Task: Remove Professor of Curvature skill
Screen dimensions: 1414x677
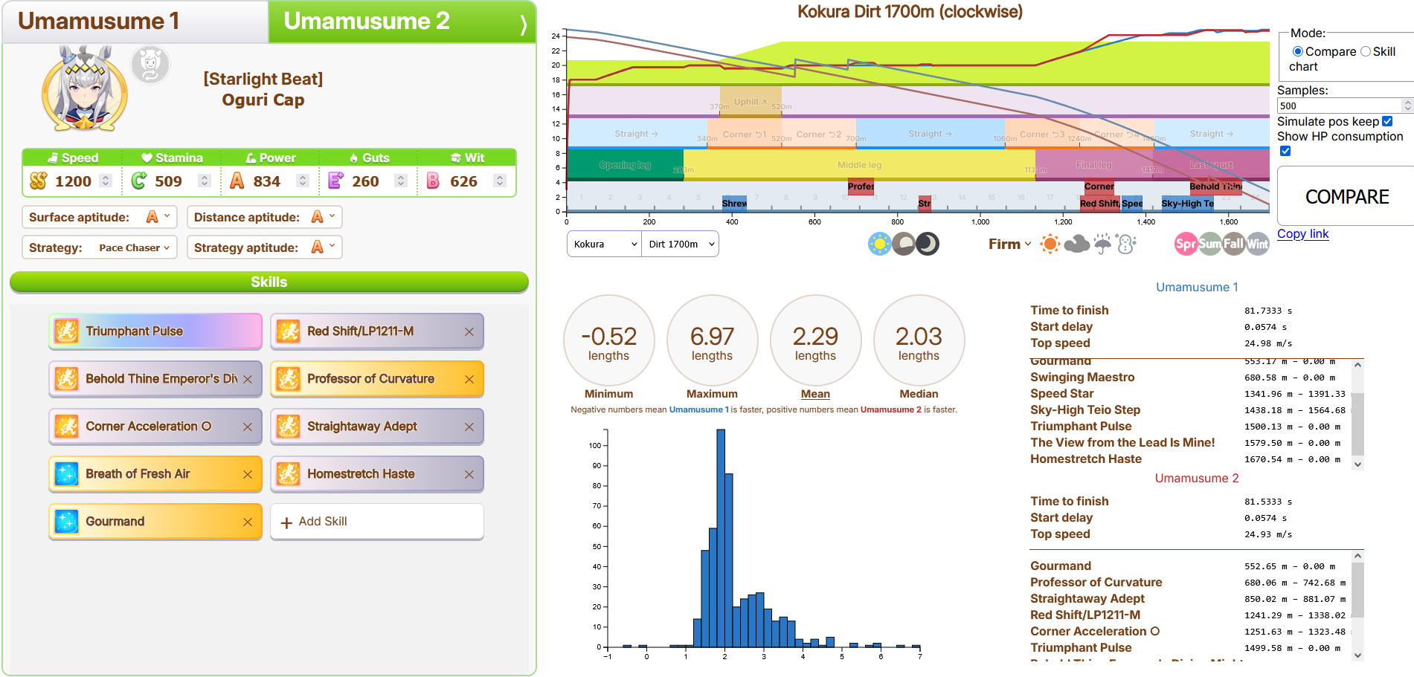Action: pos(469,380)
